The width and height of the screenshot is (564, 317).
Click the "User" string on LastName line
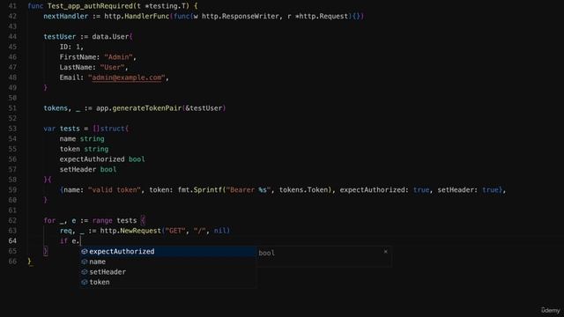112,67
